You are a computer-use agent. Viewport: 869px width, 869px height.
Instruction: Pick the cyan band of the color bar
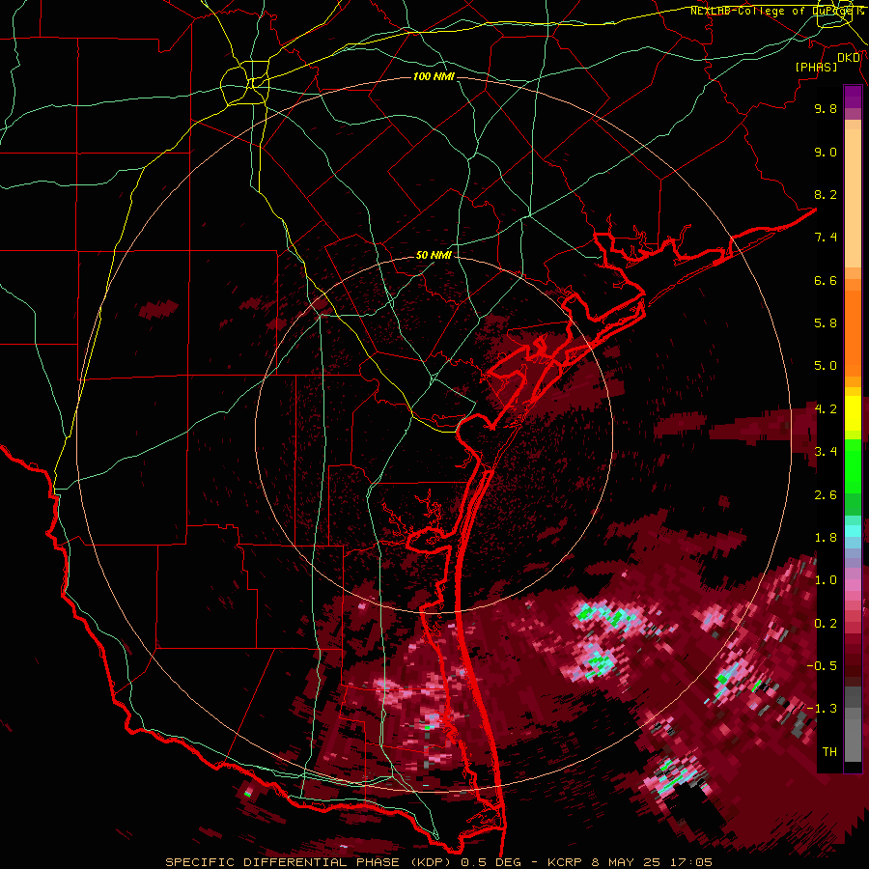(853, 531)
